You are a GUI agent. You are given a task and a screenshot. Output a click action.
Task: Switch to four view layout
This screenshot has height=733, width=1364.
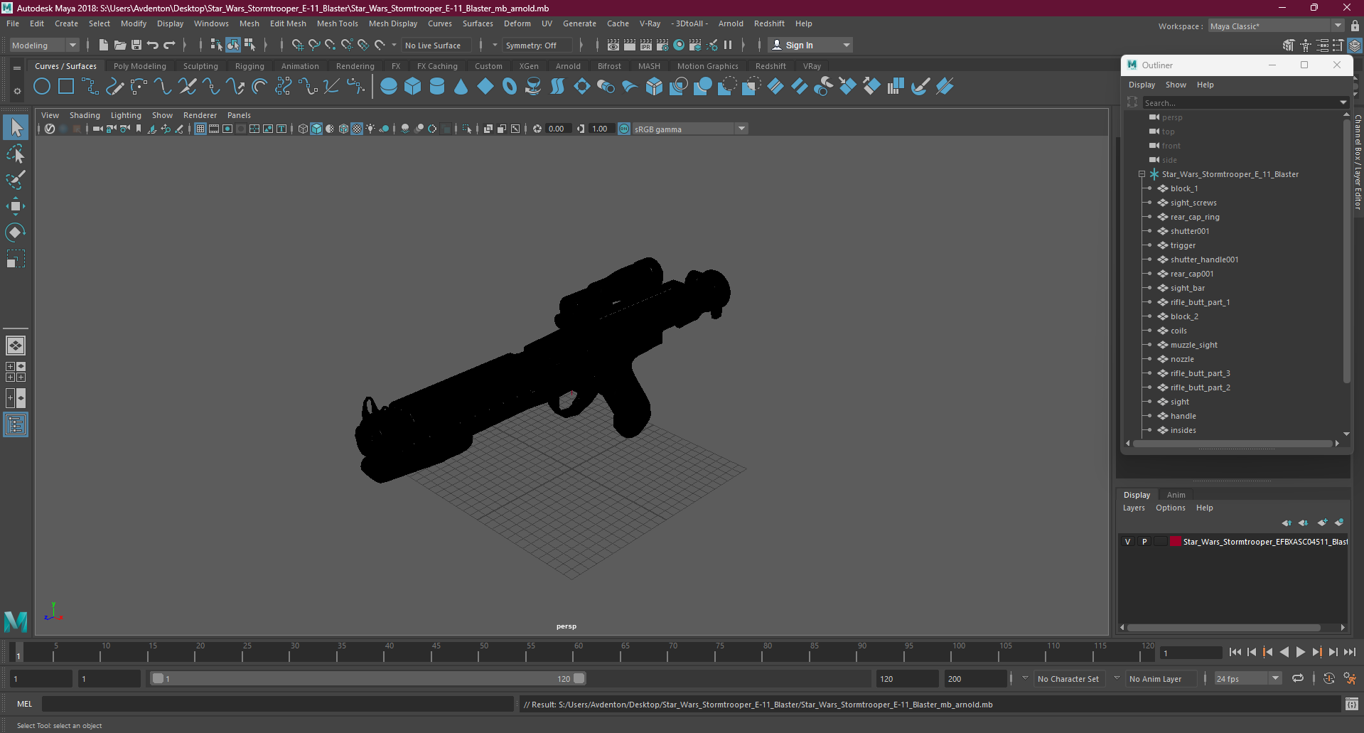(16, 372)
